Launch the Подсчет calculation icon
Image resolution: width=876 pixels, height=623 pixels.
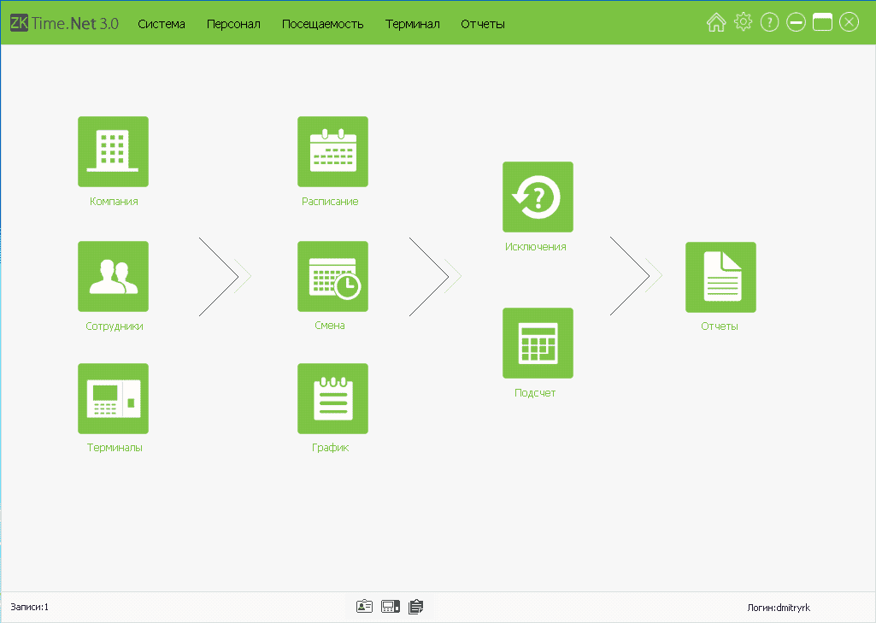(538, 343)
